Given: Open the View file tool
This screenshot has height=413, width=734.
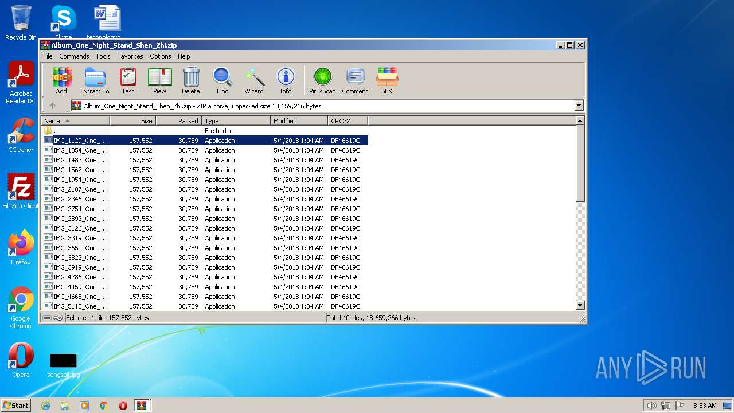Looking at the screenshot, I should (x=159, y=80).
